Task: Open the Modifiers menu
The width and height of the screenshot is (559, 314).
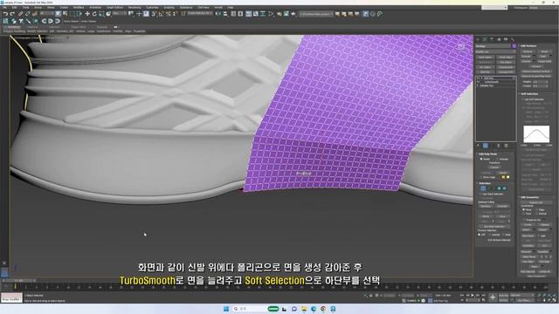Action: 79,7
